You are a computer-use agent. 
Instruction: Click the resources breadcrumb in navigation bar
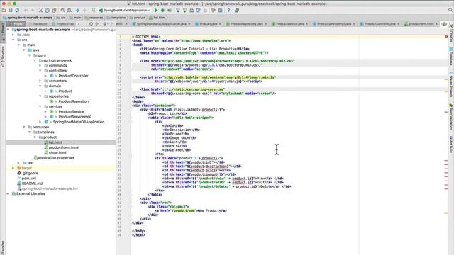coord(94,18)
